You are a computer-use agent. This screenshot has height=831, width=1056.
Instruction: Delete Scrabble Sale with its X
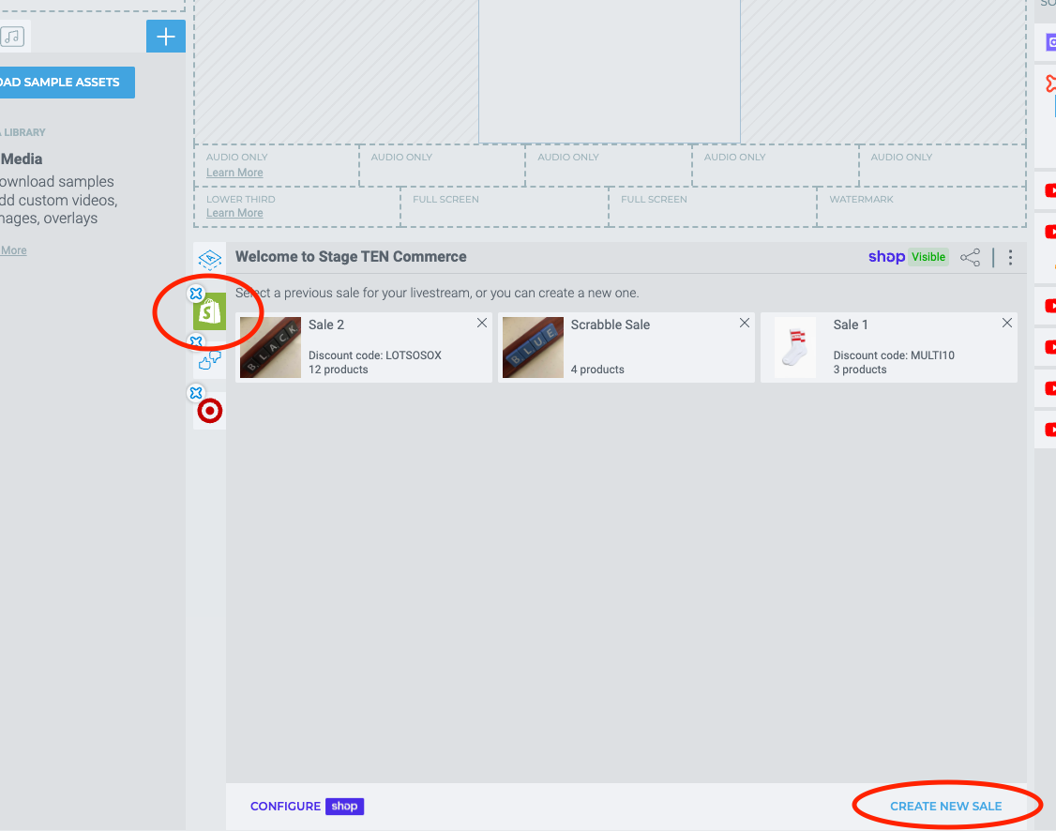click(745, 324)
